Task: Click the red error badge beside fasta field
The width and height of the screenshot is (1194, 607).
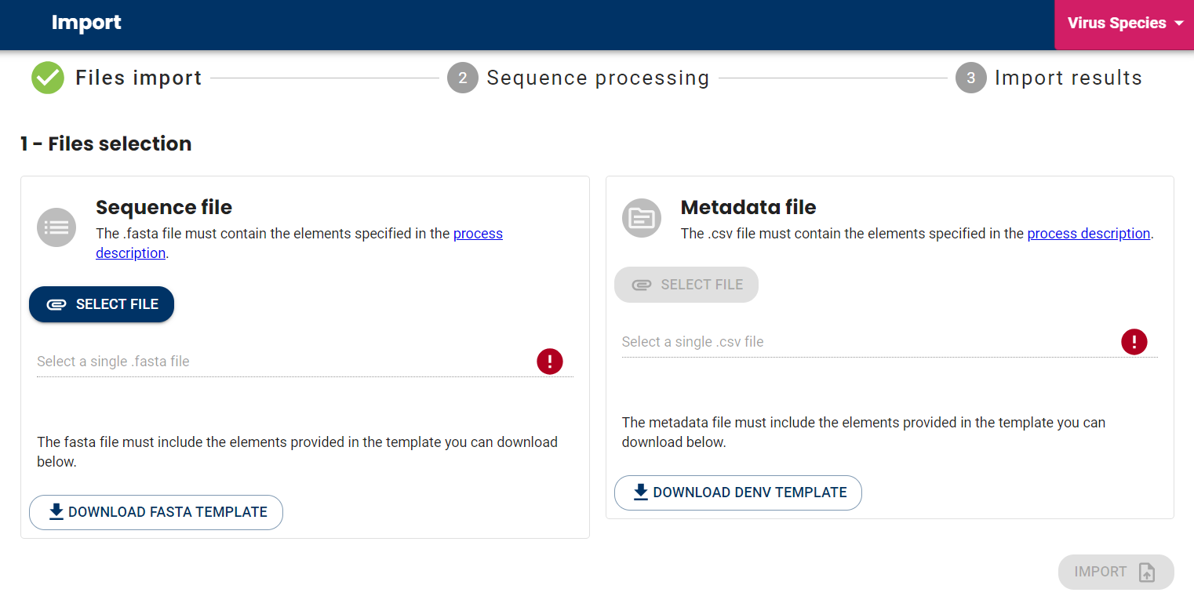Action: 550,361
